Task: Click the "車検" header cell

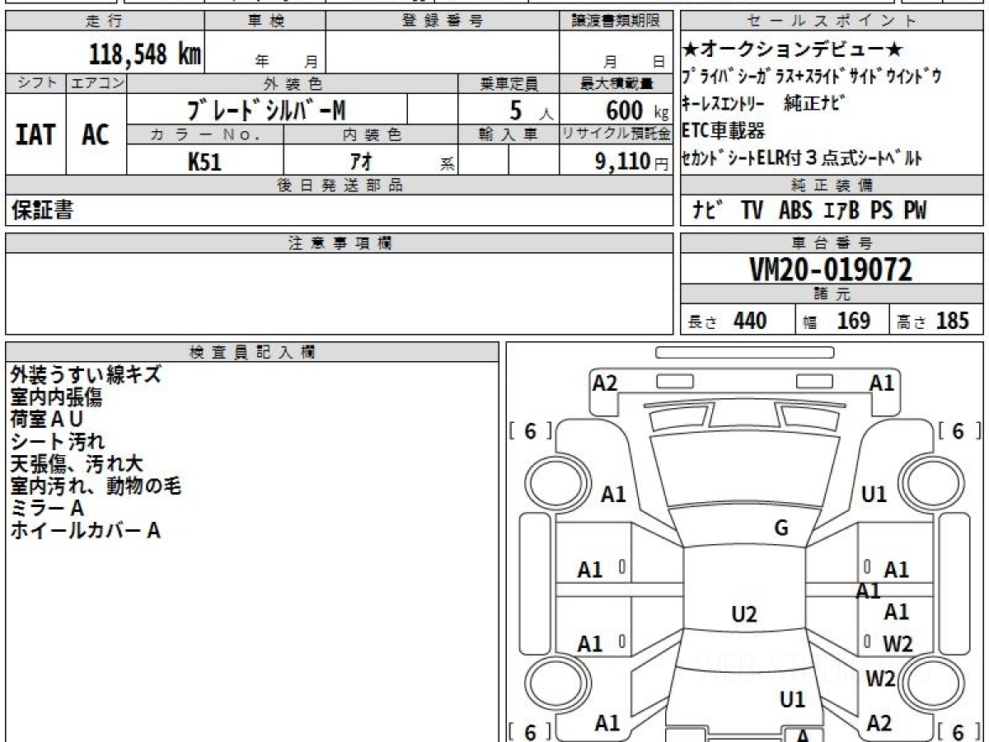Action: [265, 21]
